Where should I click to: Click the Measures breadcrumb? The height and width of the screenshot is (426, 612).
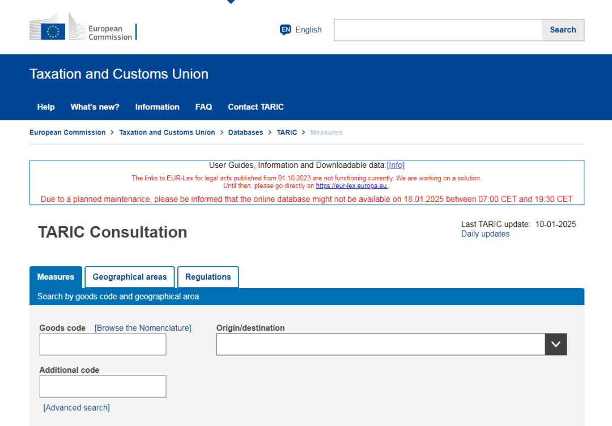click(326, 133)
